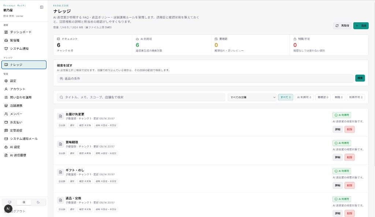Expand the すべての店舗 store dropdown
Screen dimensions: 375x217
tap(252, 97)
